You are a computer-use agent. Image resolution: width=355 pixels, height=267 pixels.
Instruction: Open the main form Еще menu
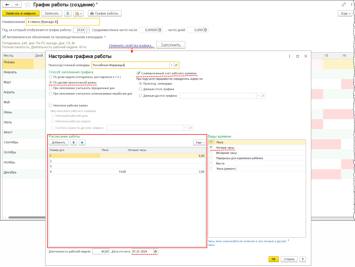345,13
